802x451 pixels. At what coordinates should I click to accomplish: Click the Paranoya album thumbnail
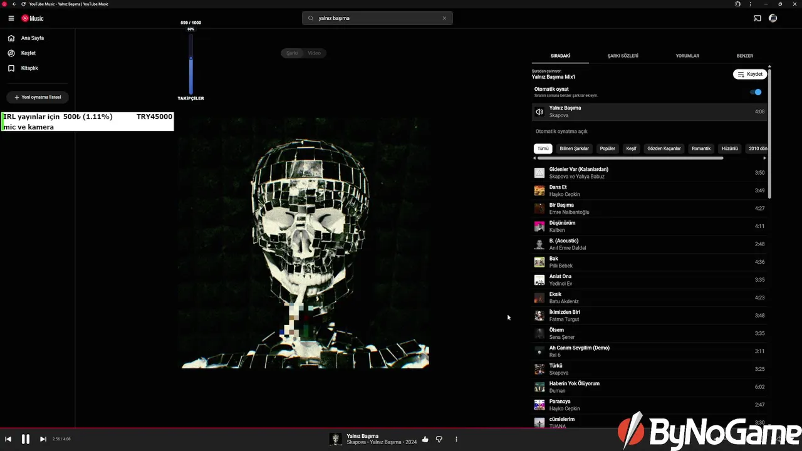click(x=539, y=405)
